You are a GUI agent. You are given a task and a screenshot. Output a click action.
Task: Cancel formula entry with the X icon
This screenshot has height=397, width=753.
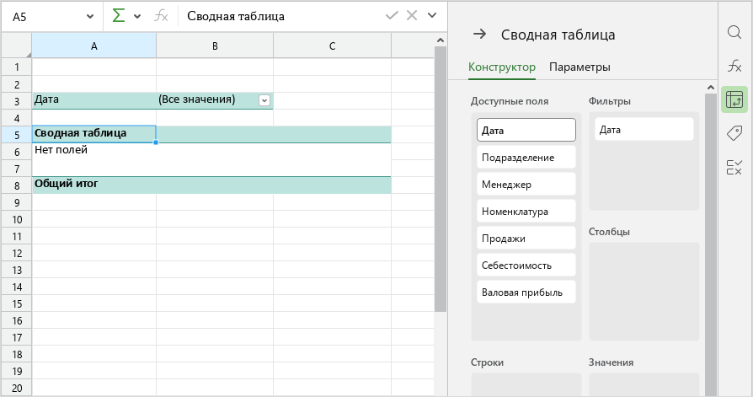click(x=412, y=15)
